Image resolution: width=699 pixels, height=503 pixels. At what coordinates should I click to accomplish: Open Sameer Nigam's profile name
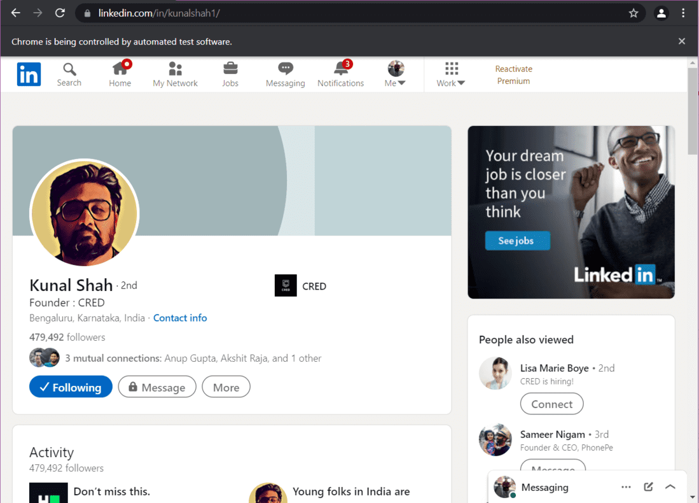(553, 434)
